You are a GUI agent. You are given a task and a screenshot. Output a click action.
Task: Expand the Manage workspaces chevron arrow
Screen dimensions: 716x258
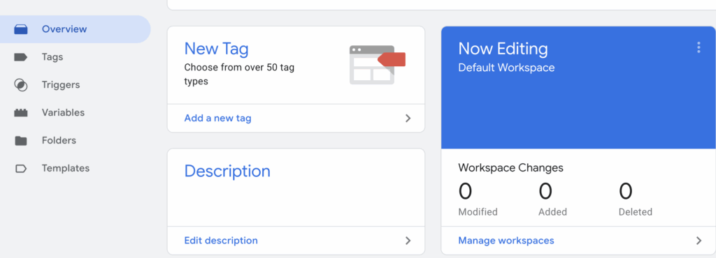699,241
